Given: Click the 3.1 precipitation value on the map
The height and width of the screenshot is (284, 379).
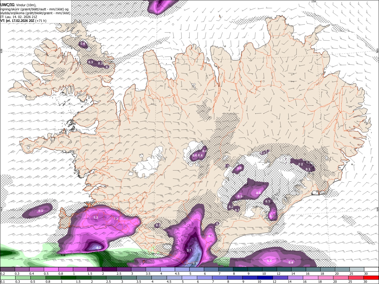Looking at the screenshot, I should pos(189,250).
